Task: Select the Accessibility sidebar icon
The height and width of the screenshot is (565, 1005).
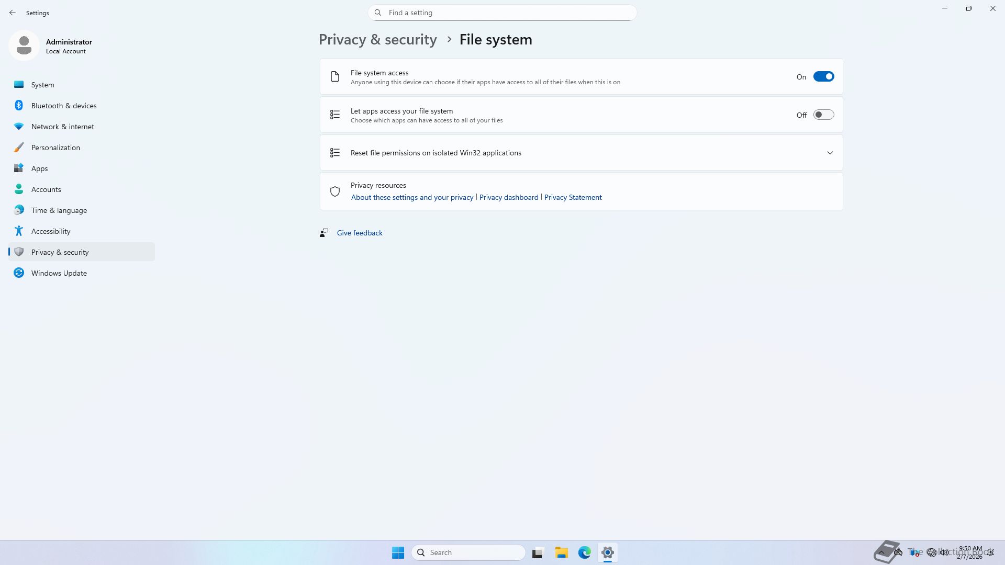Action: coord(19,231)
